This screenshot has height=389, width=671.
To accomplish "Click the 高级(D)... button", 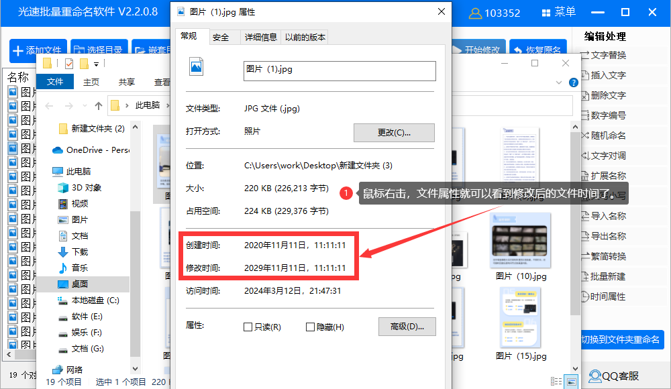I will (x=407, y=327).
